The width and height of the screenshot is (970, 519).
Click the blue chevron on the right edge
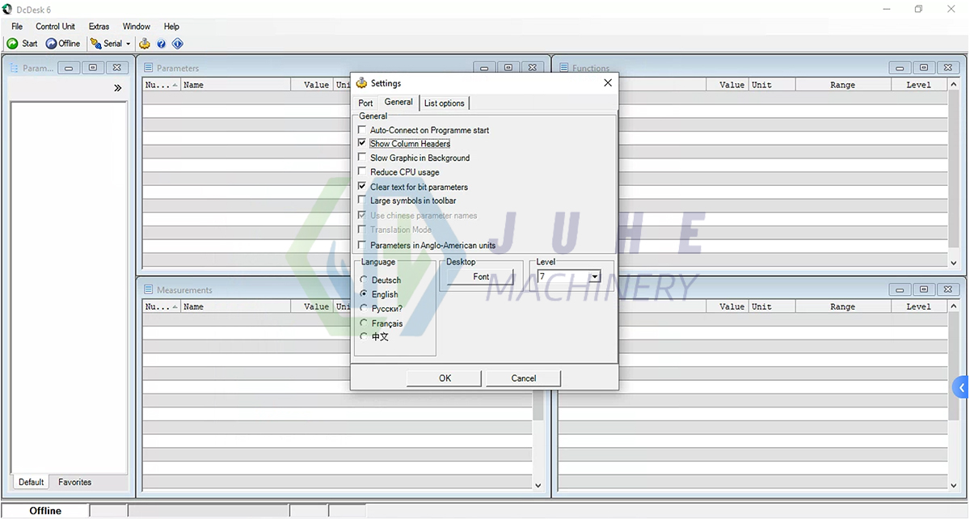(x=963, y=387)
